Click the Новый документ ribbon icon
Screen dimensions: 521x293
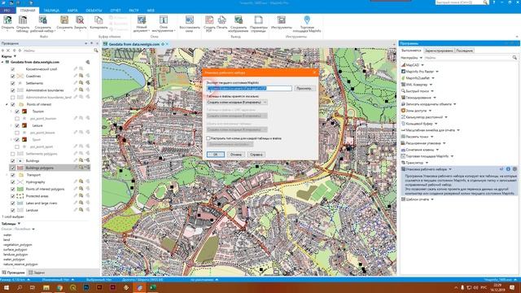pos(142,20)
